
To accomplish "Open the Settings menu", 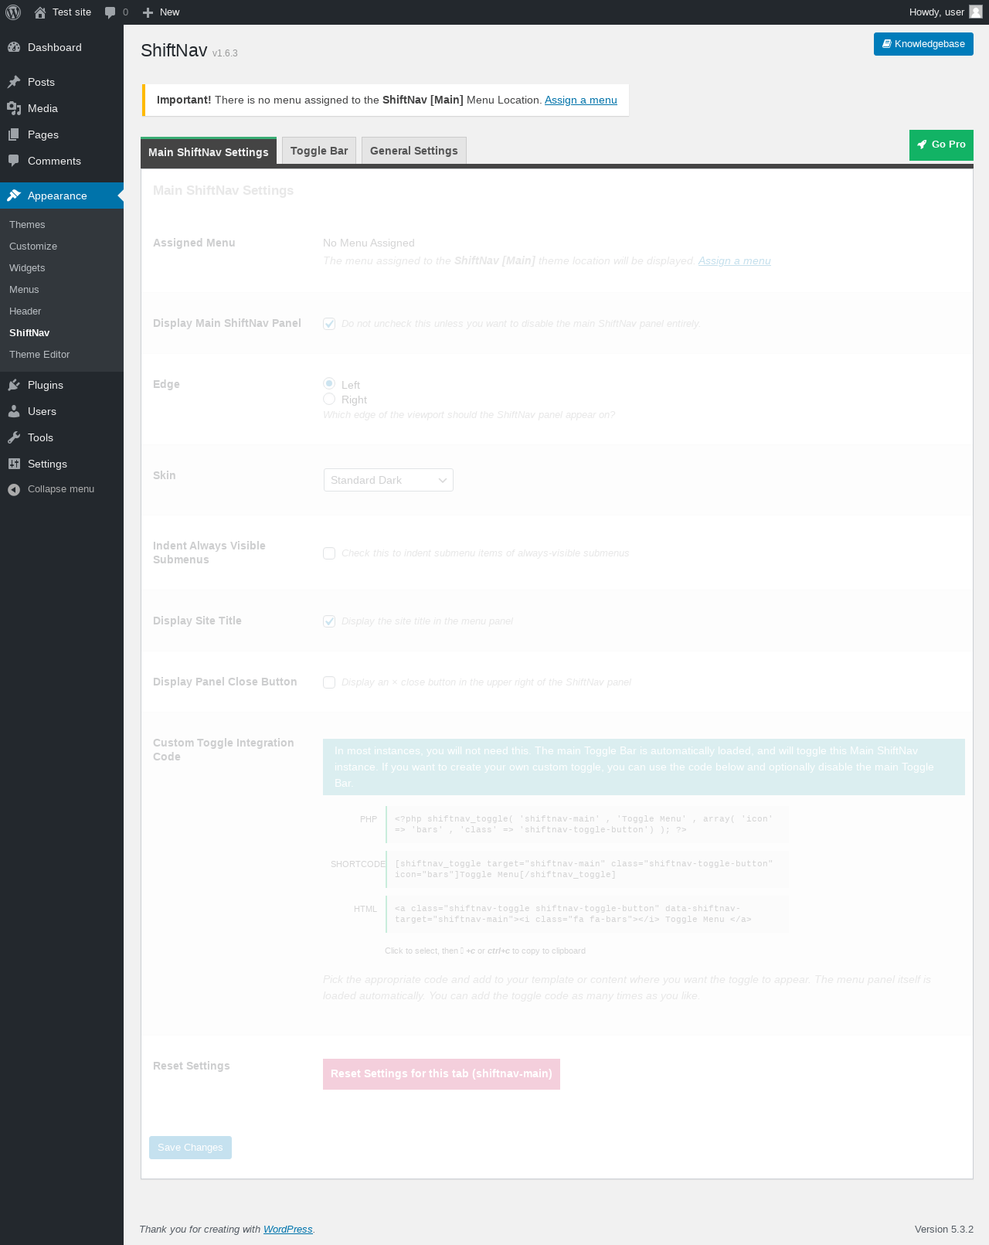I will [62, 464].
